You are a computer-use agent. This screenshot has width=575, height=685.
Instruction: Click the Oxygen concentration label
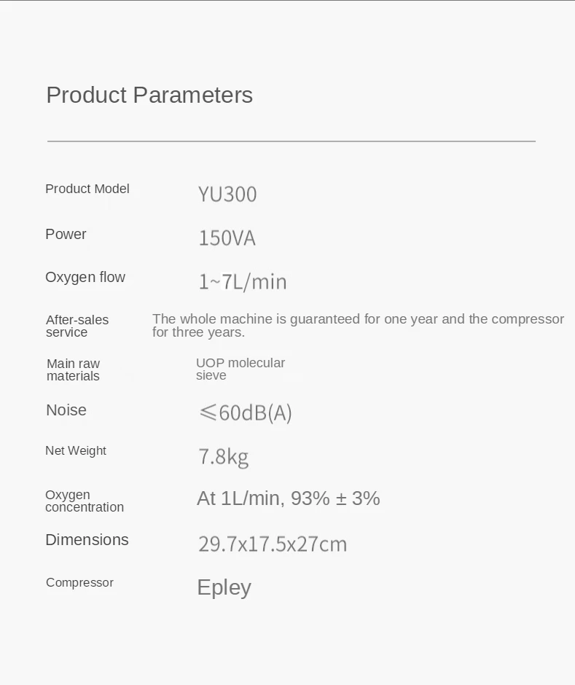tap(84, 501)
